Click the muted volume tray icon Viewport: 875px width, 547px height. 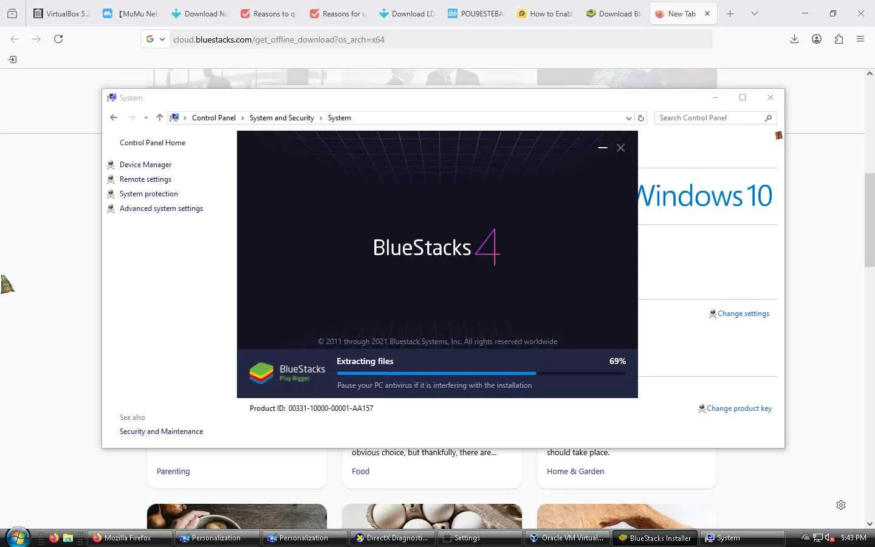click(830, 538)
